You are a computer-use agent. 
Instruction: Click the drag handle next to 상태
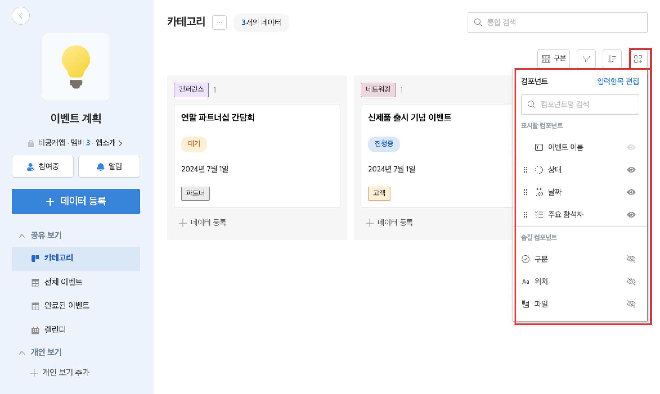pos(525,170)
